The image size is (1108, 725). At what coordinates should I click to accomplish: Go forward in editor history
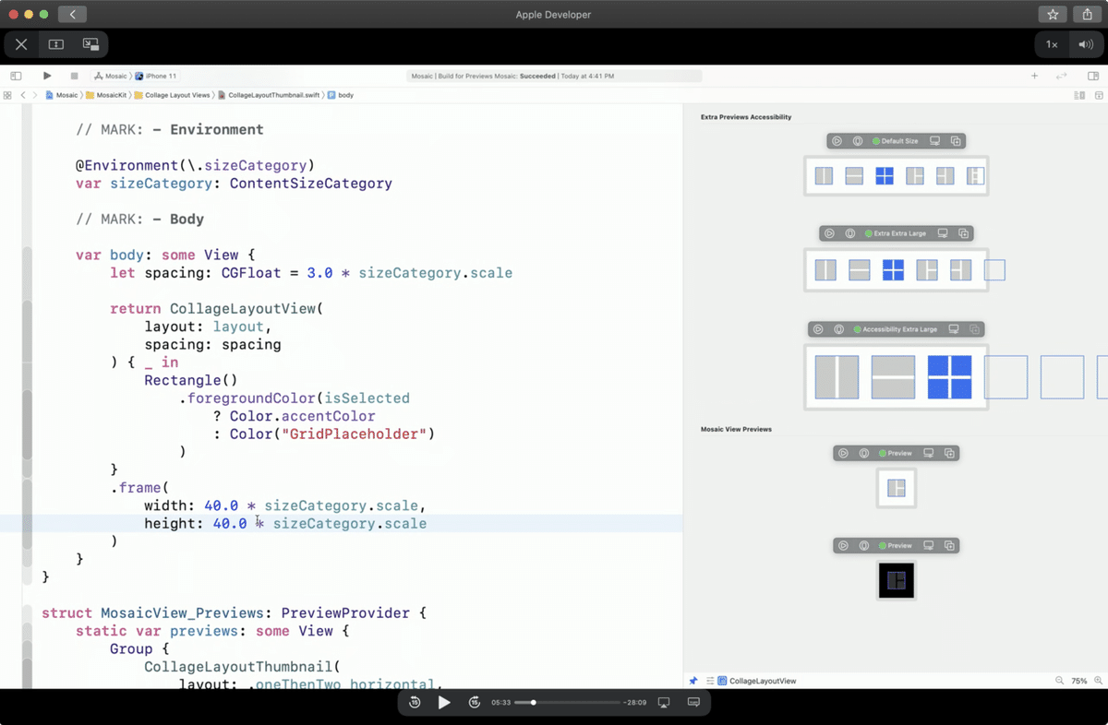click(35, 95)
